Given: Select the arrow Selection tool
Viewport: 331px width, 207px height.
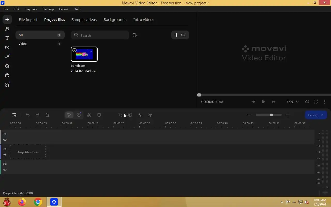Looking at the screenshot, I should [69, 115].
